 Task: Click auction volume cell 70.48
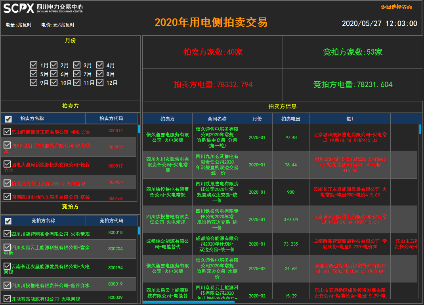(291, 137)
